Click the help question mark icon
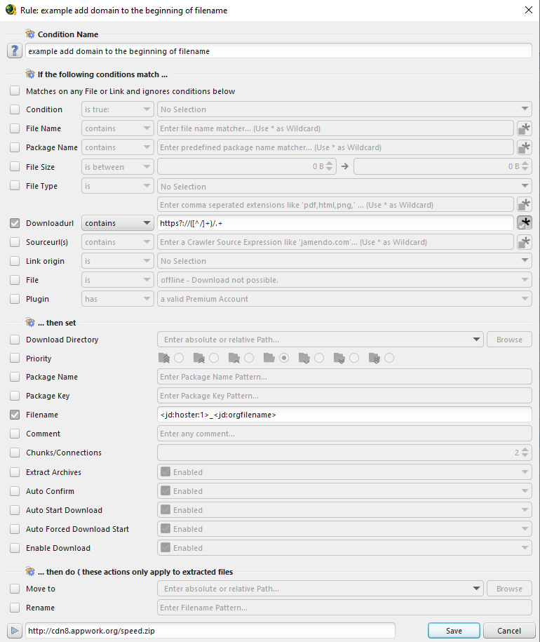Viewport: 540px width, 642px height. (x=15, y=51)
